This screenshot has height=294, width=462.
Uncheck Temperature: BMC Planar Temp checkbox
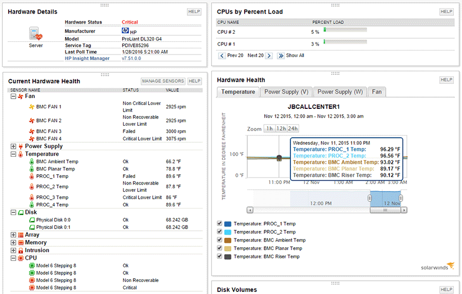pyautogui.click(x=220, y=248)
